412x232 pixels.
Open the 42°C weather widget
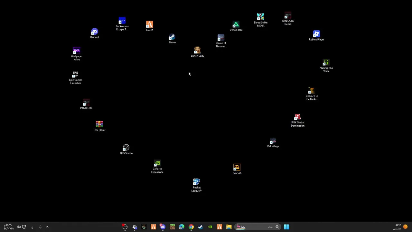pos(400,227)
